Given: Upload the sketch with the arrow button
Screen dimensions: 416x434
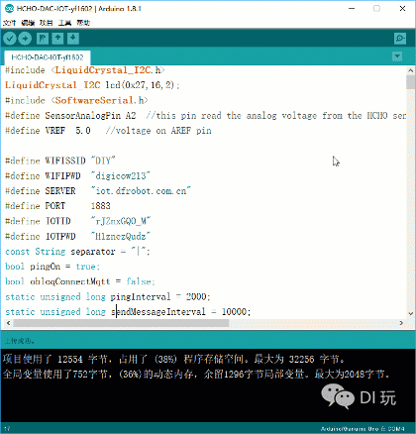Looking at the screenshot, I should tap(25, 39).
